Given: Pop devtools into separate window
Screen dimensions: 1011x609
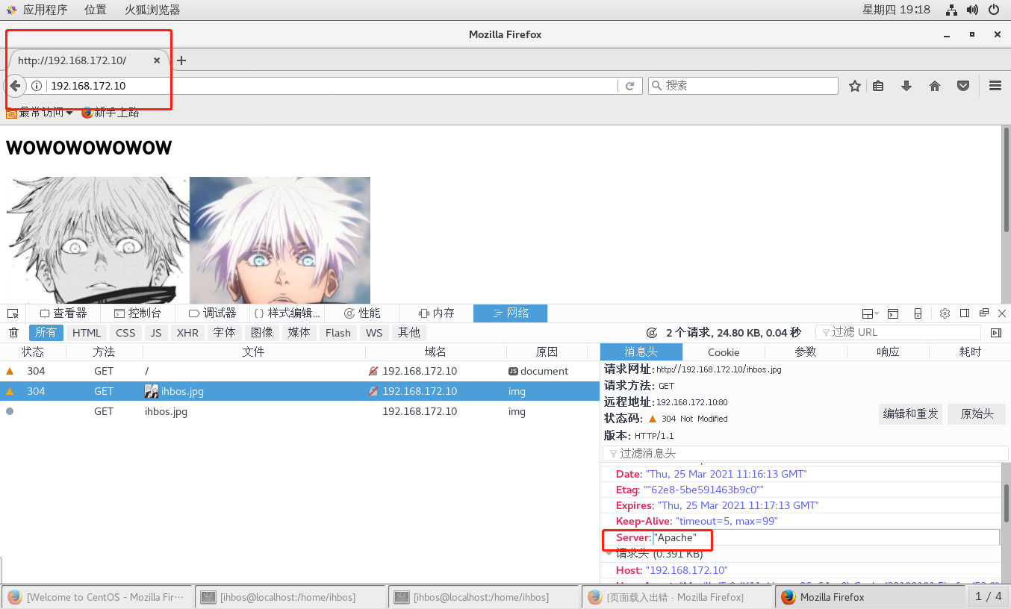Looking at the screenshot, I should pos(984,313).
